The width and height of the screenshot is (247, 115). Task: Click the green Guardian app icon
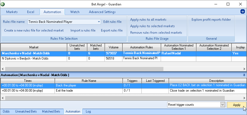pyautogui.click(x=2, y=4)
